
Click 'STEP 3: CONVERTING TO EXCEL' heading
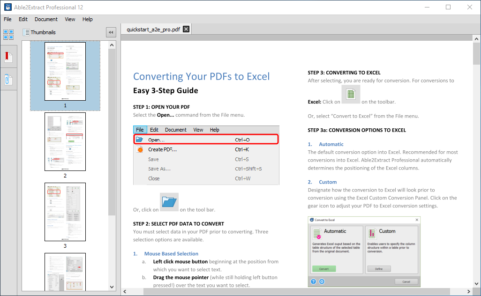(344, 73)
